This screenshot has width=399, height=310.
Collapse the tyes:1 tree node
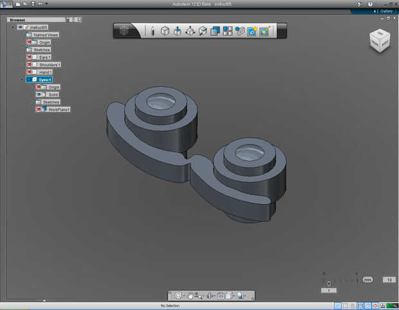pyautogui.click(x=21, y=80)
